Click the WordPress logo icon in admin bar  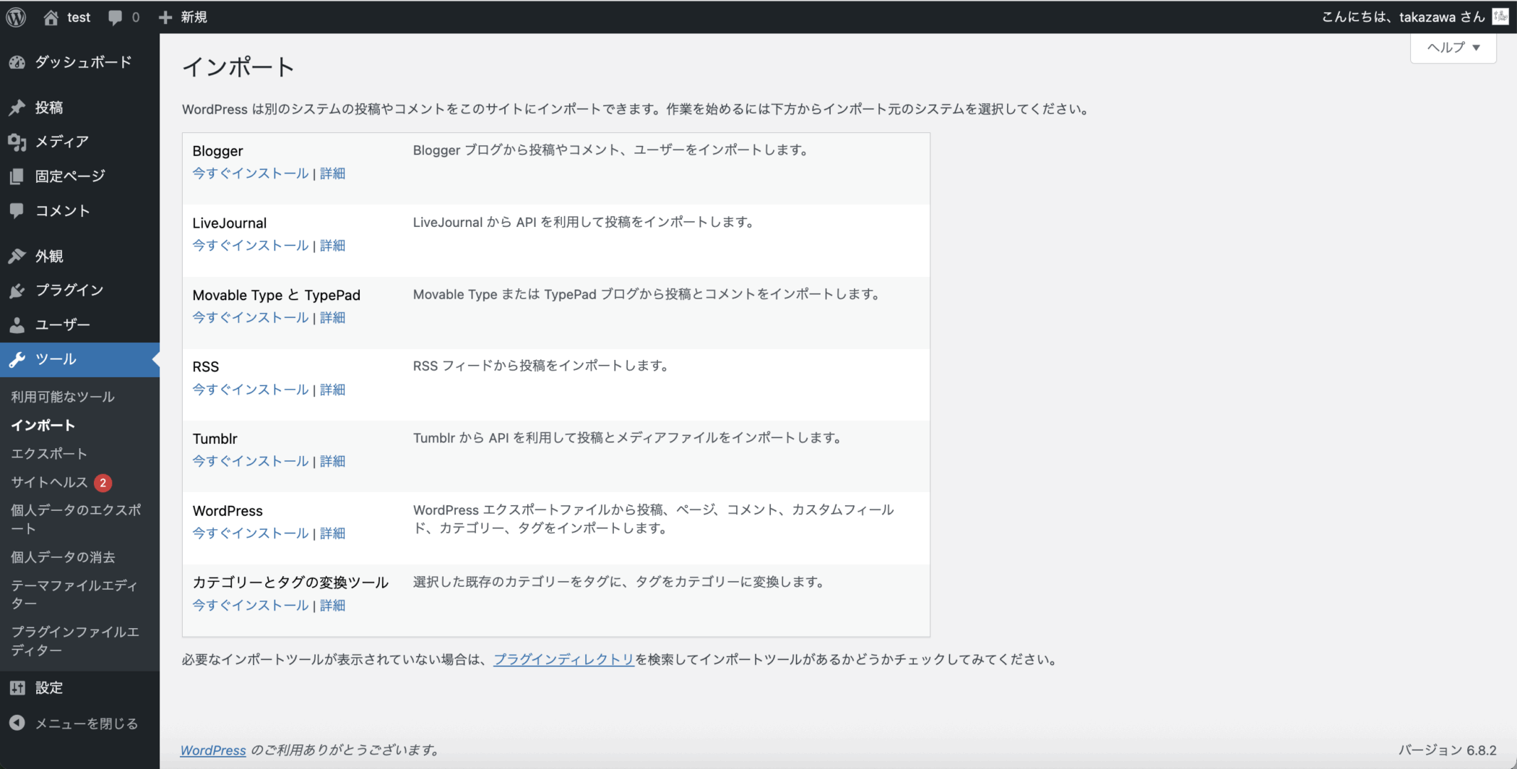(x=16, y=17)
